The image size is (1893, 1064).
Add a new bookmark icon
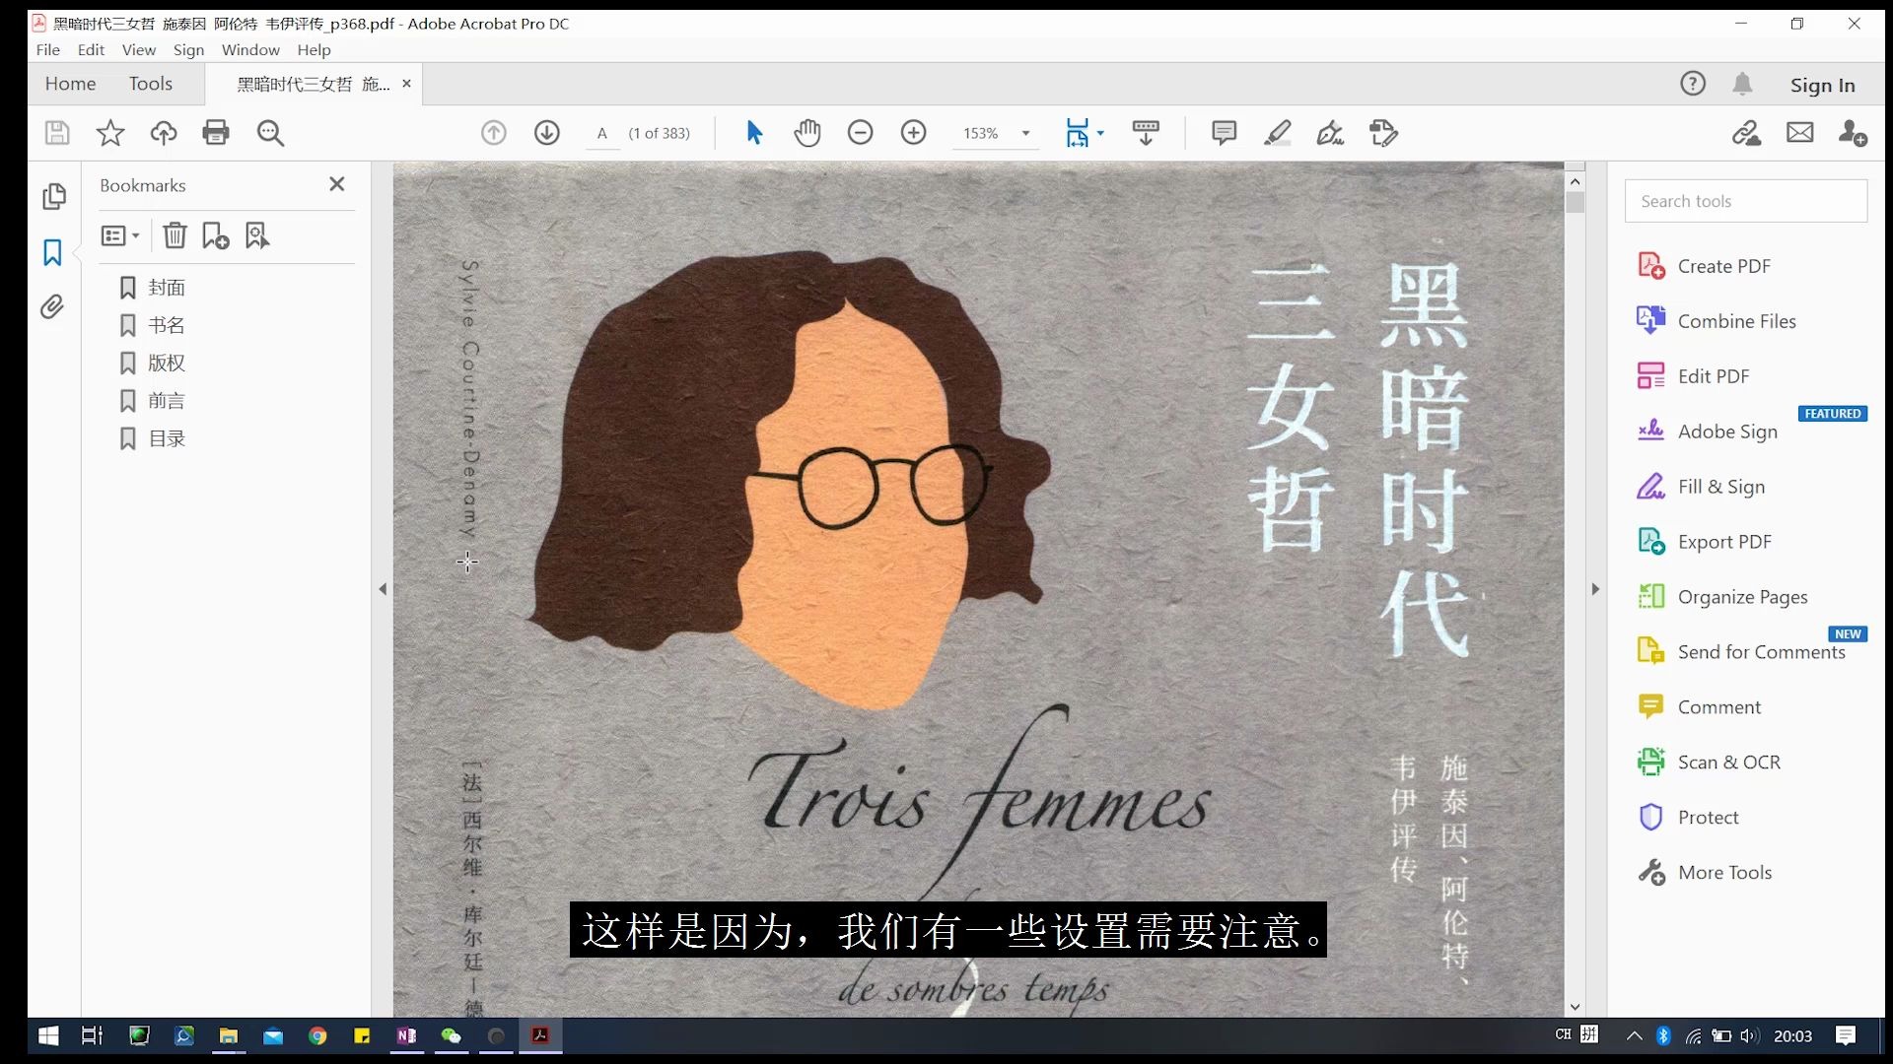pos(215,235)
